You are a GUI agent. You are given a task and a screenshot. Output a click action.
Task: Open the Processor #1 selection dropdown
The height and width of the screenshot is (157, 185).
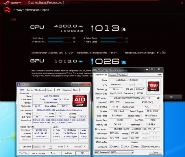pos(42,147)
